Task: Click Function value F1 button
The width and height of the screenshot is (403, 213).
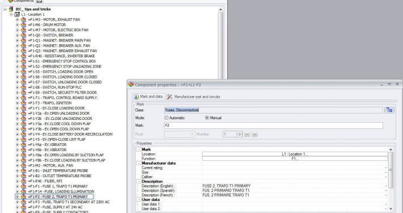Action: tap(295, 158)
